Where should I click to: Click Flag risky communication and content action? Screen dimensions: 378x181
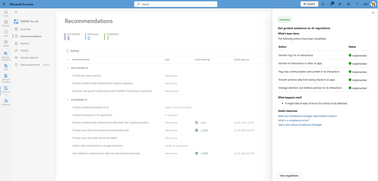pyautogui.click(x=309, y=71)
